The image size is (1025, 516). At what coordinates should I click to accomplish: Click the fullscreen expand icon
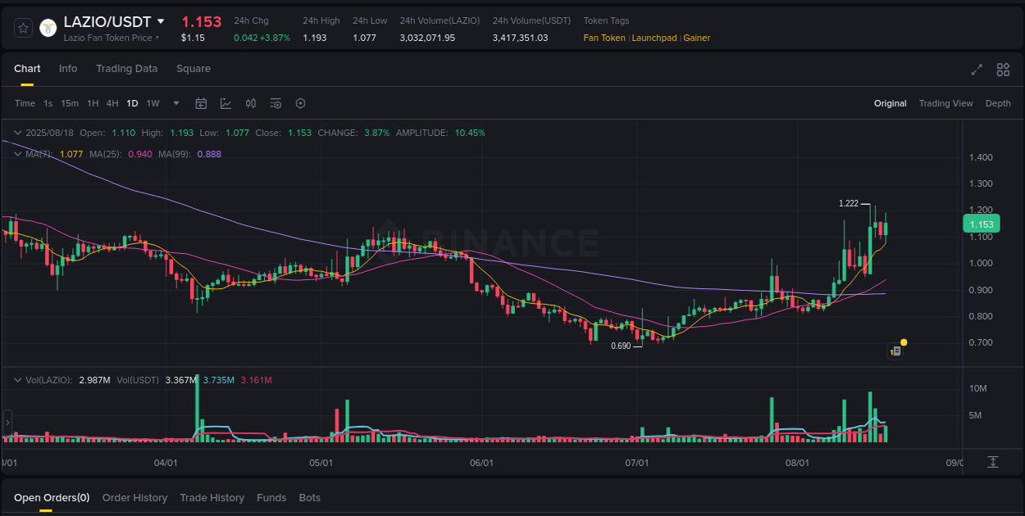click(x=977, y=70)
